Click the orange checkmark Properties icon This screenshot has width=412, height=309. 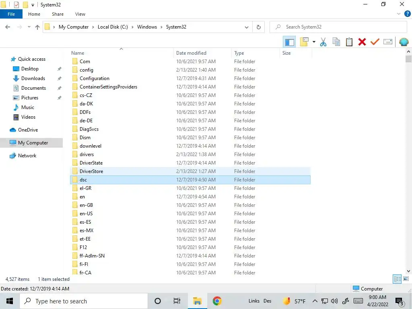[375, 42]
